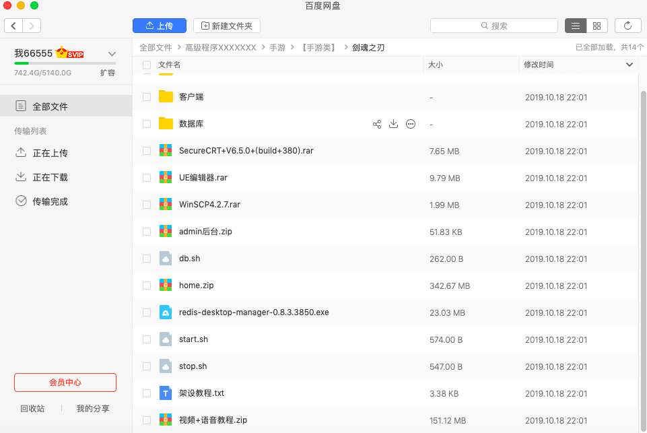Expand the account dropdown next to SVIP
The width and height of the screenshot is (647, 433).
click(x=112, y=54)
